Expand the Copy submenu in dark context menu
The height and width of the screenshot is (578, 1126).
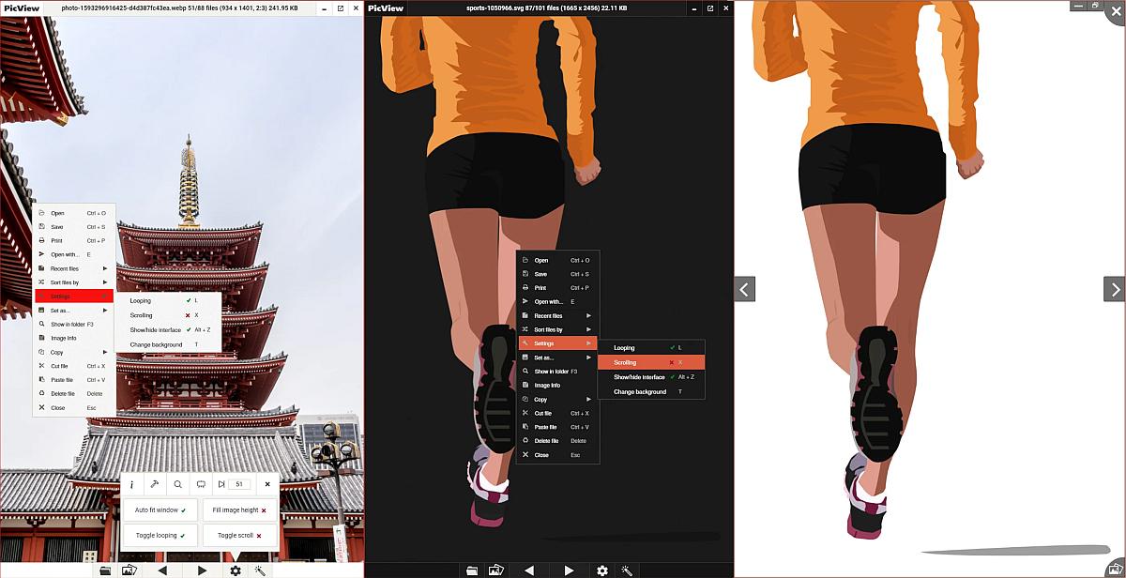tap(557, 399)
